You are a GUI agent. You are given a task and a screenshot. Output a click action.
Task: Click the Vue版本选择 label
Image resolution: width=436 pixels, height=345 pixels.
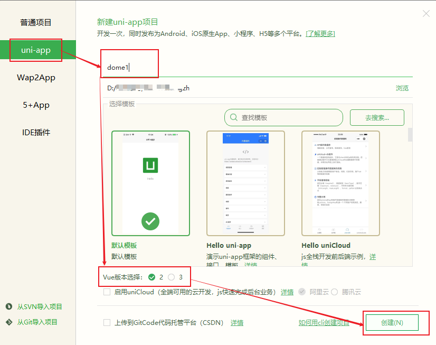coord(122,277)
